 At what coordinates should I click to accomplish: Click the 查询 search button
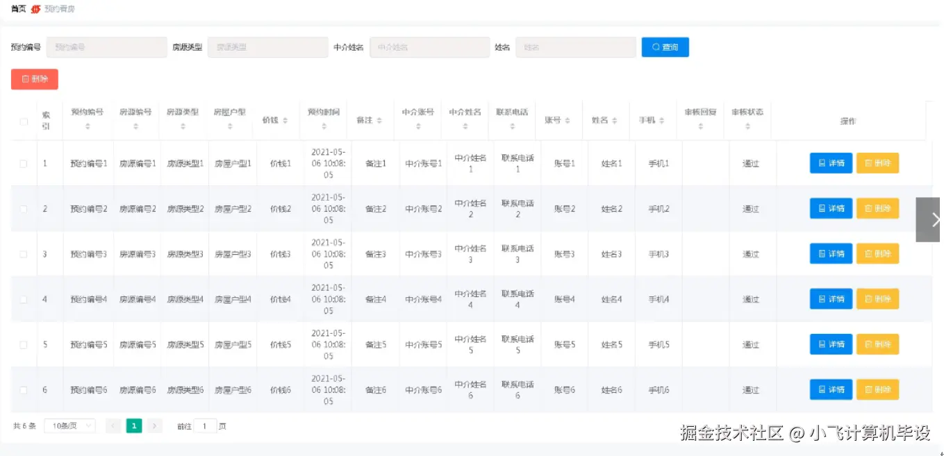coord(665,47)
